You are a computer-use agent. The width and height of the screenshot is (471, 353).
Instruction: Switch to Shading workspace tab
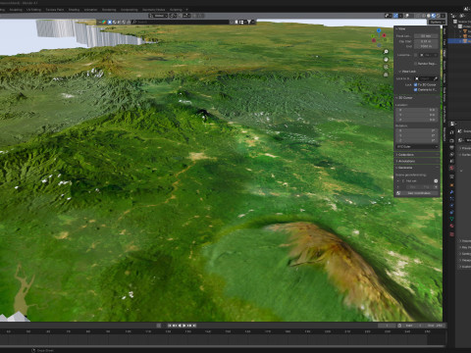click(75, 10)
